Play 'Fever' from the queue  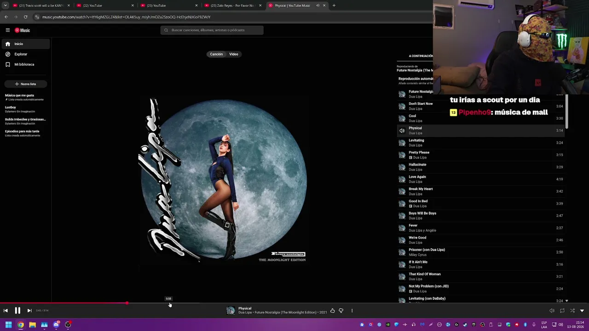click(481, 228)
